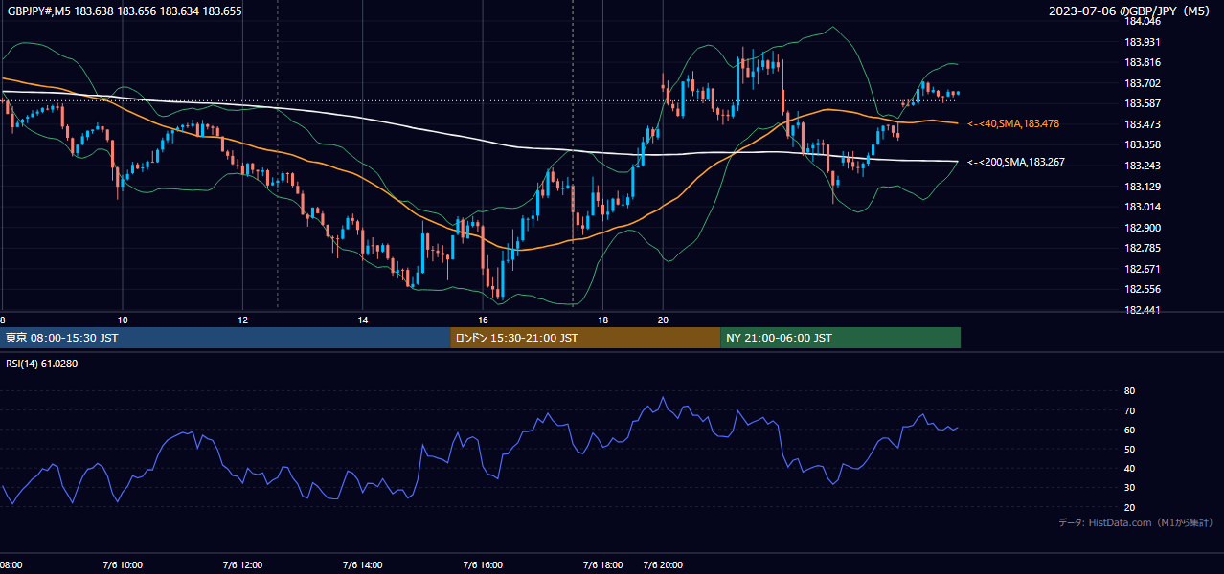The image size is (1224, 574).
Task: Click RSI scale value 80
Action: tap(1129, 391)
